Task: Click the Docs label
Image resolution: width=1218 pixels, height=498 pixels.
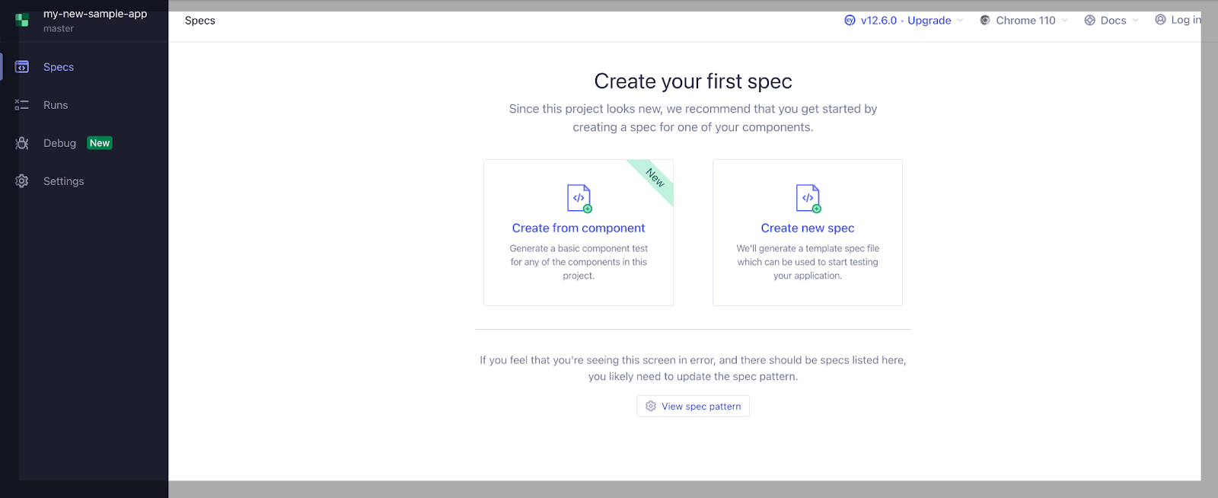Action: [x=1113, y=21]
